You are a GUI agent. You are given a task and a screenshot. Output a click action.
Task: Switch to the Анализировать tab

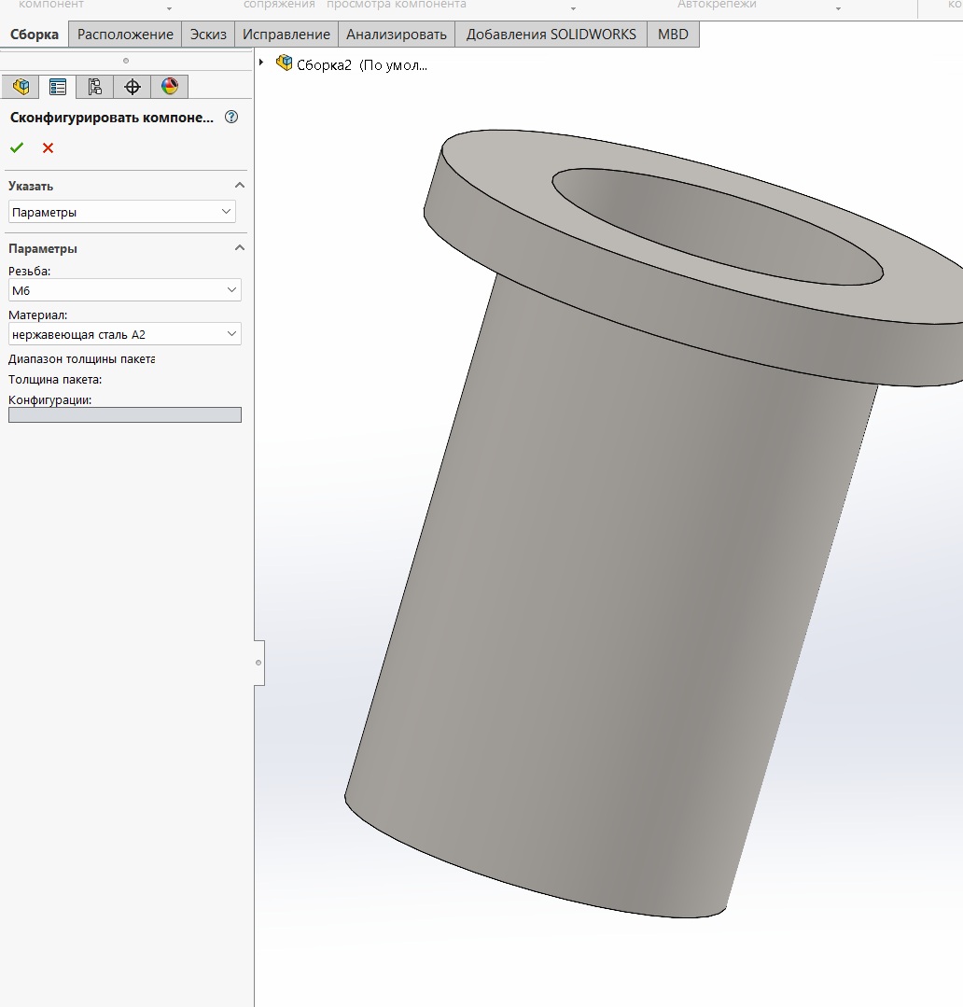[396, 34]
